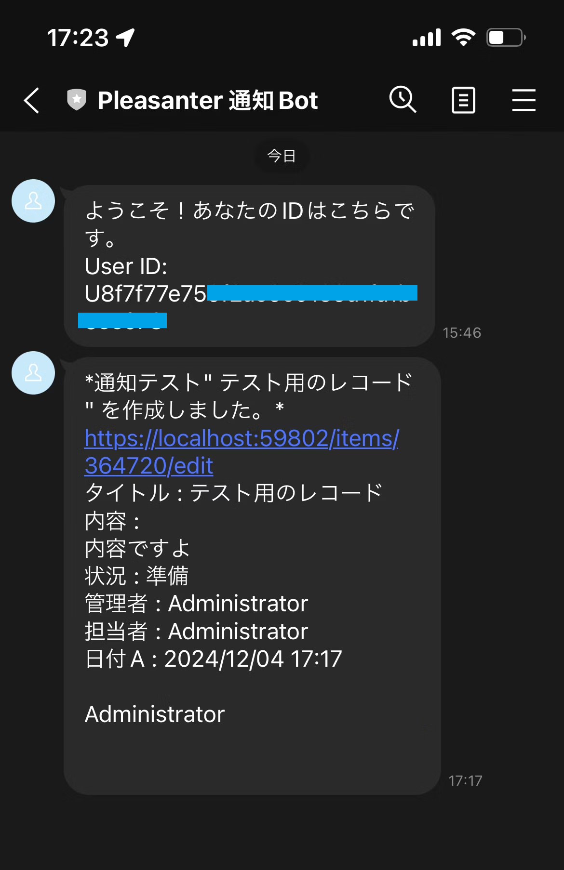Image resolution: width=564 pixels, height=870 pixels.
Task: Open the localhost items/364720/edit link
Action: pyautogui.click(x=241, y=452)
